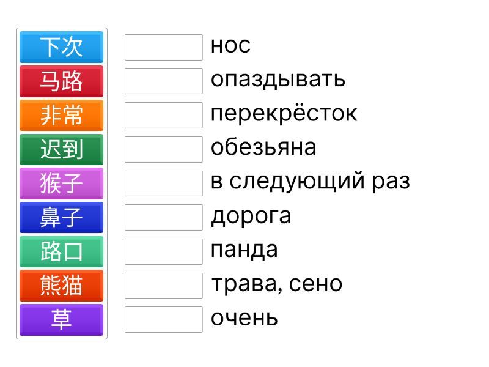The height and width of the screenshot is (367, 489).
Task: Pick the purple 草 tile
Action: click(x=61, y=319)
